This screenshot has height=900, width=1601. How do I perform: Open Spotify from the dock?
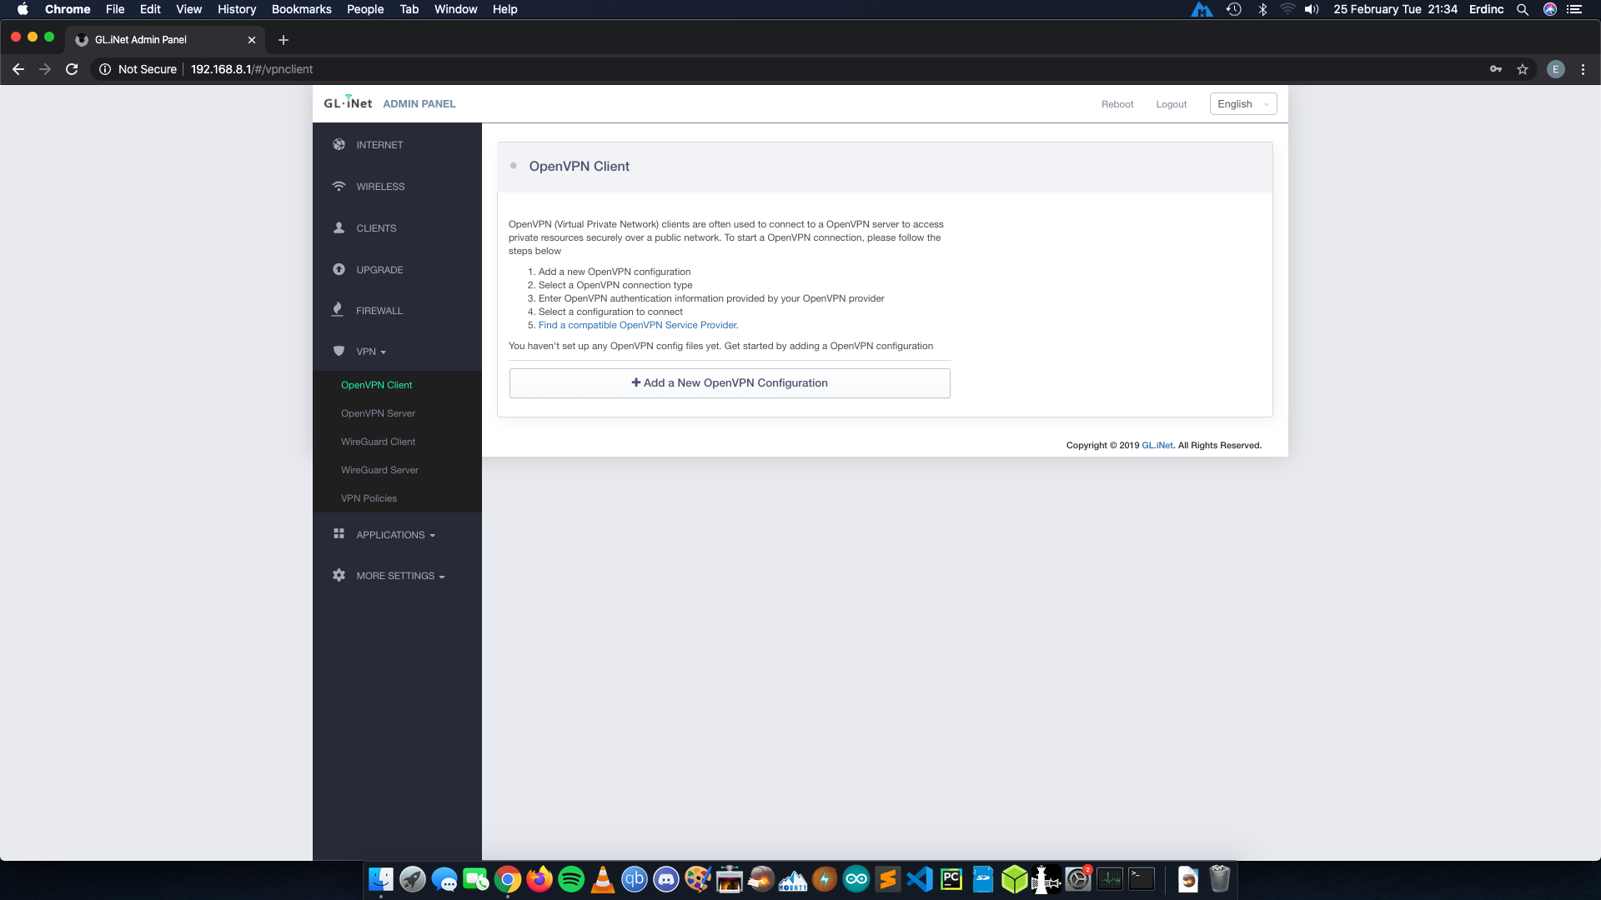[x=571, y=879]
